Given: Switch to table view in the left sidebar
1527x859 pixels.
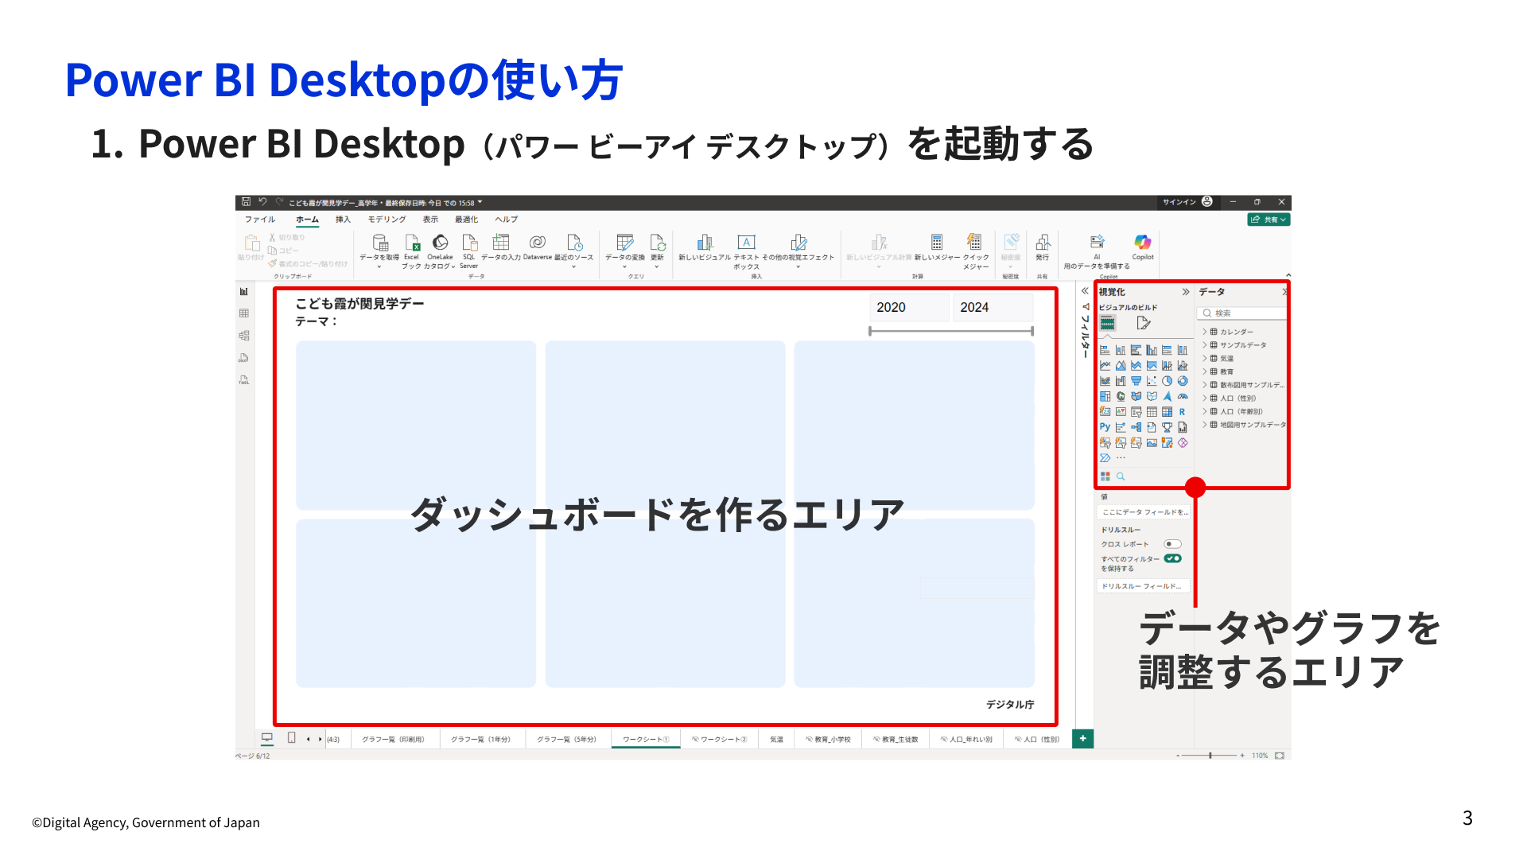Looking at the screenshot, I should [244, 313].
